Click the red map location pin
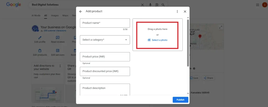Screen dimensions: 268x107 tap(200, 36)
